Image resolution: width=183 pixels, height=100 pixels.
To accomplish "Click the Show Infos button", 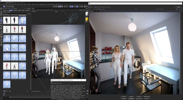I will point(131,99).
